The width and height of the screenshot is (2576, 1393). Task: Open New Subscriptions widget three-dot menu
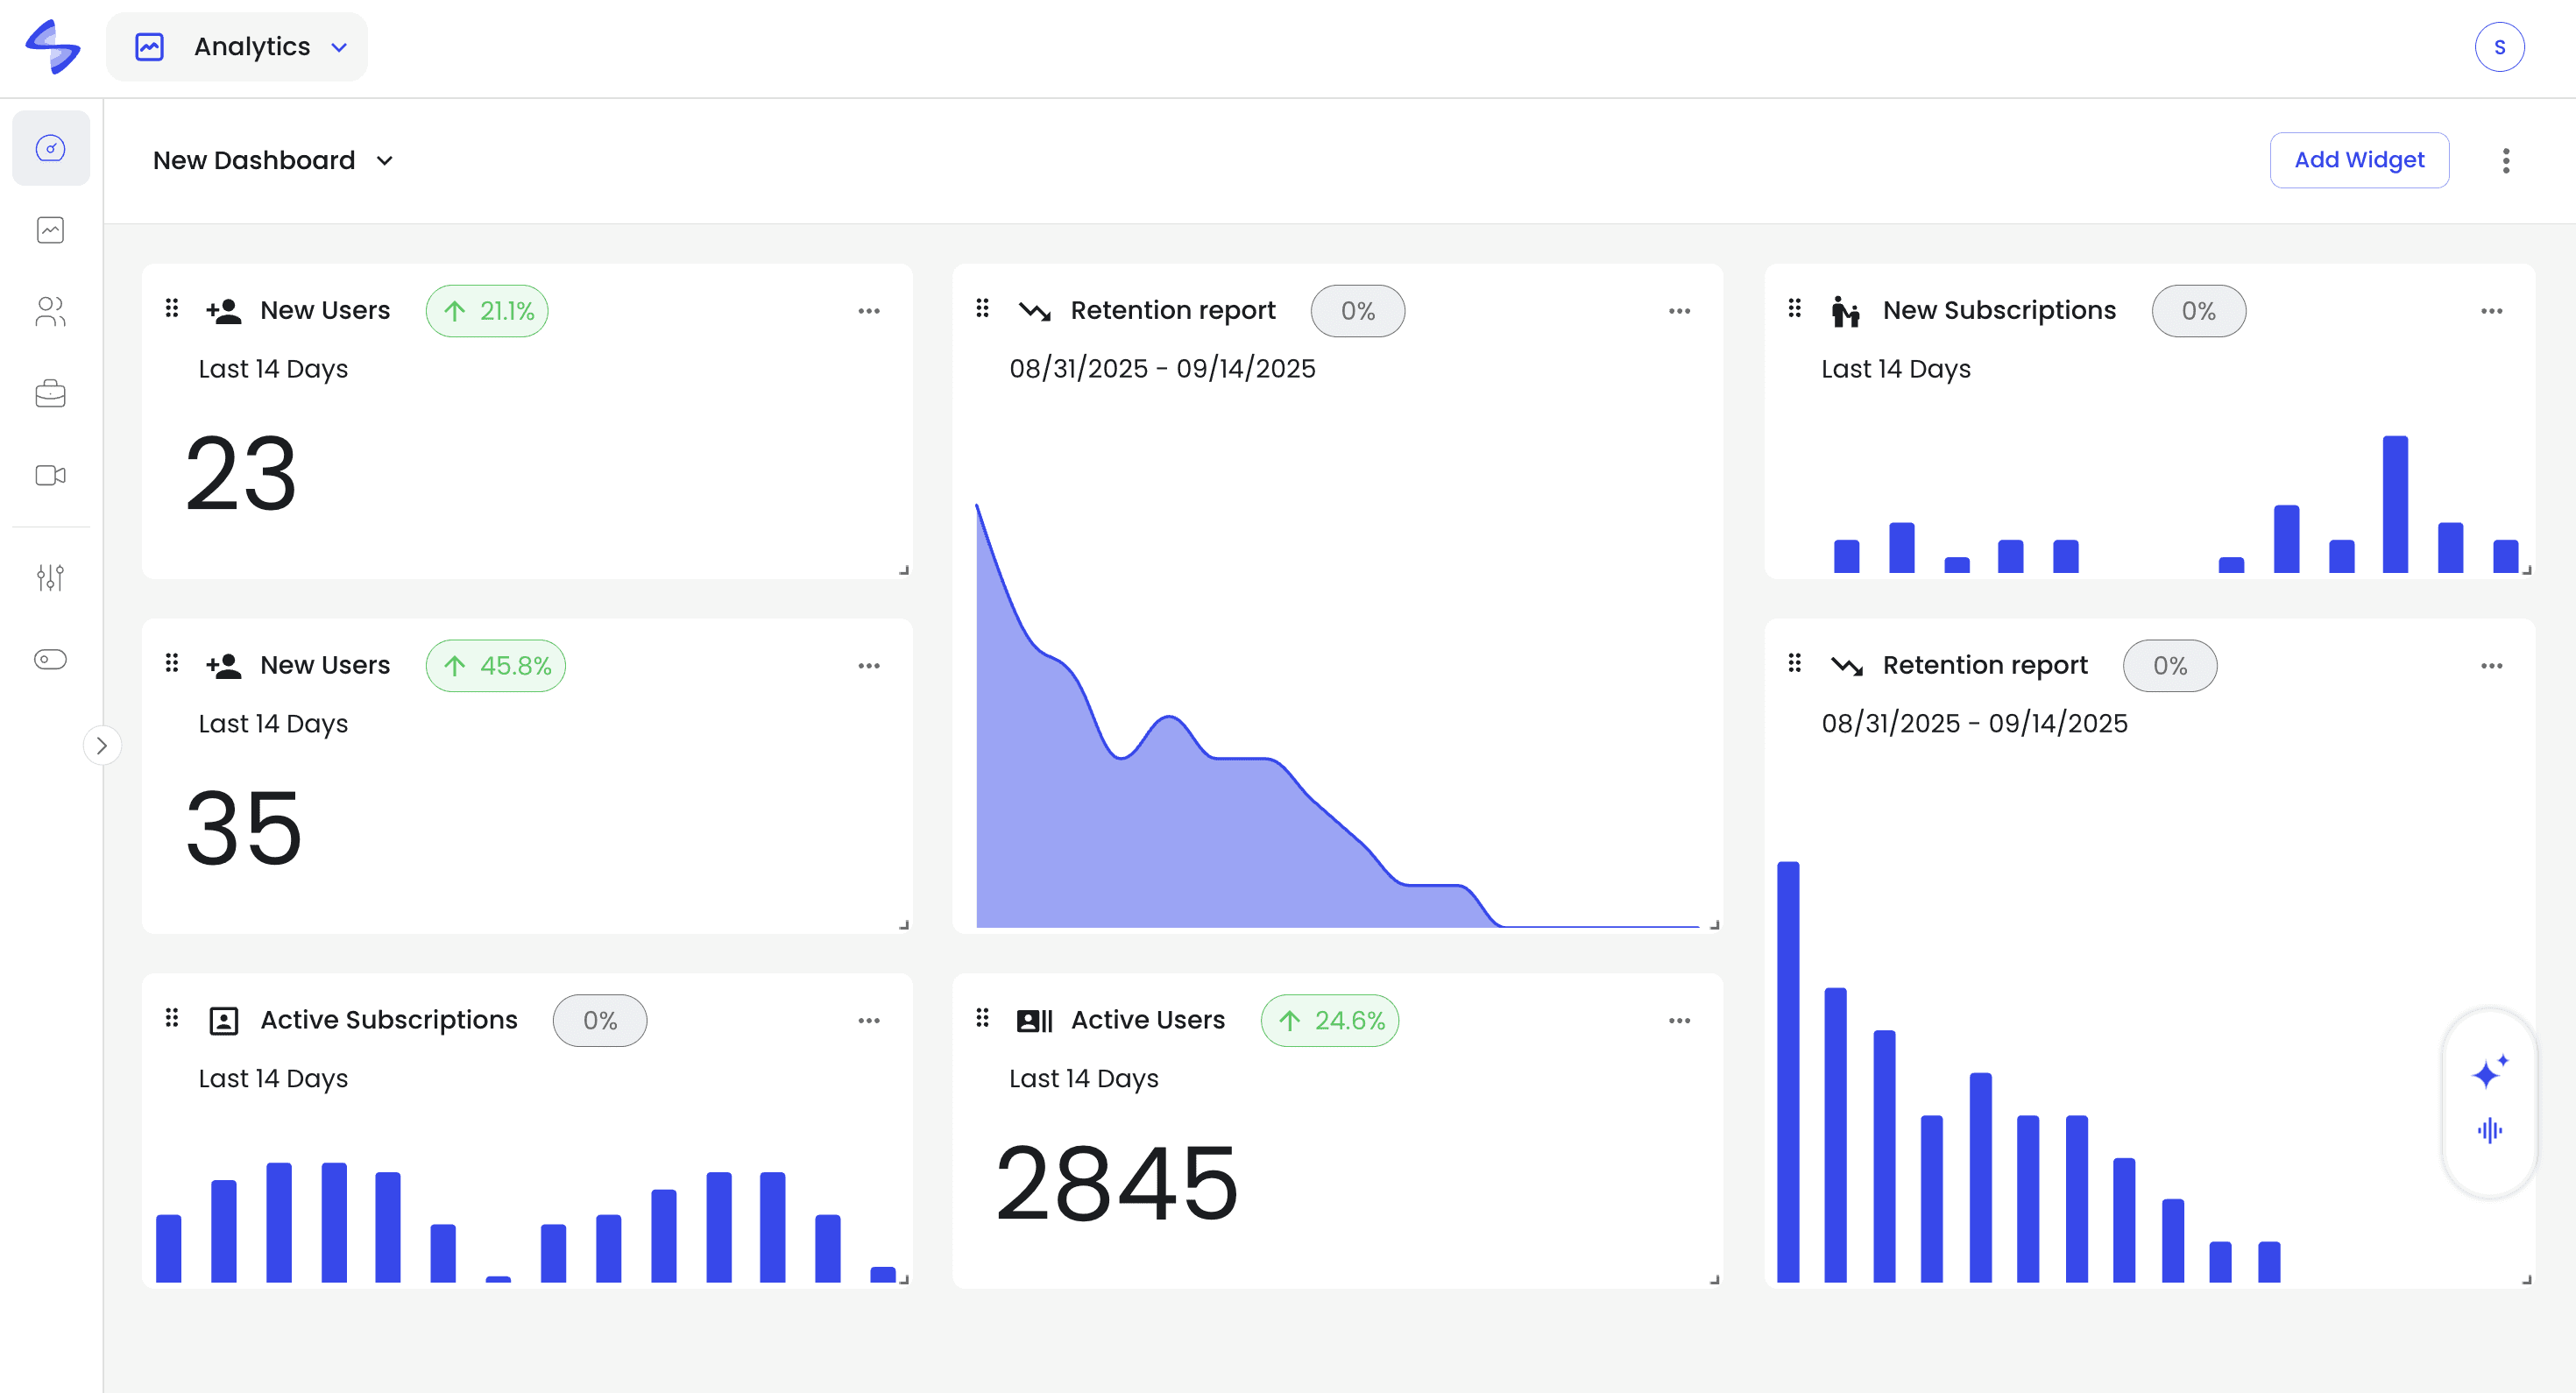(2491, 311)
